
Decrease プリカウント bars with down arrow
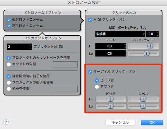coord(31,48)
